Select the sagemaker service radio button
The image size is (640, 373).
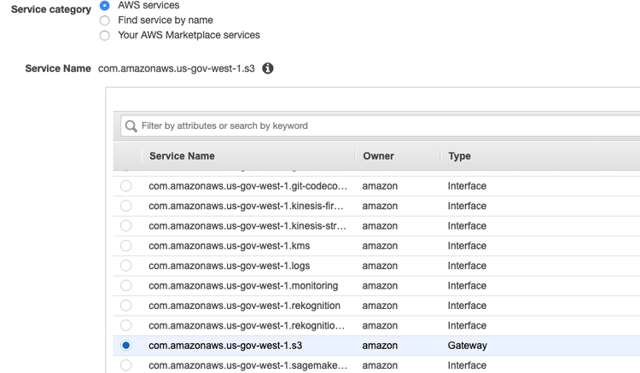126,365
